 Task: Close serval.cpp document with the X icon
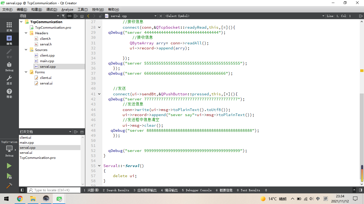pos(161,16)
